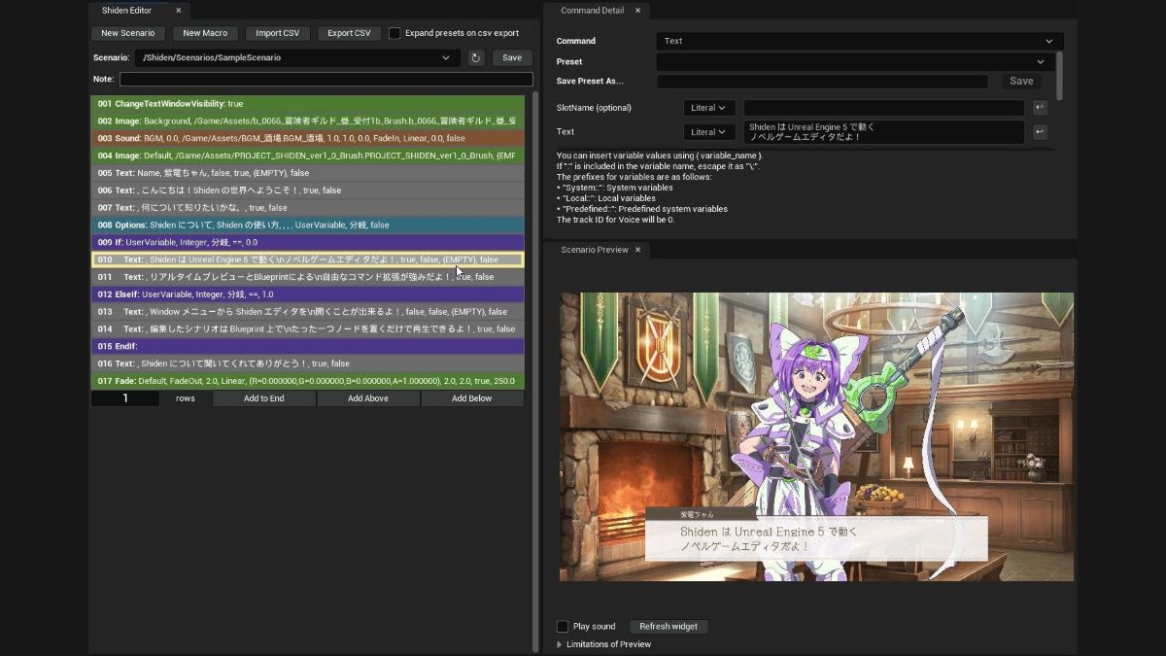Select row 011 Text Blueprint
The height and width of the screenshot is (656, 1166).
(308, 277)
